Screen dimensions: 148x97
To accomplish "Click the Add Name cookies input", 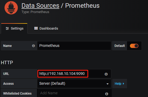I will pos(75,93).
